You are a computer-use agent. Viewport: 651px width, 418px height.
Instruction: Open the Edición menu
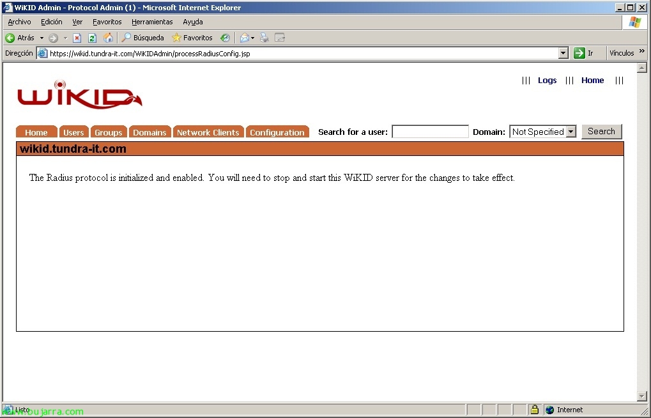[x=52, y=22]
